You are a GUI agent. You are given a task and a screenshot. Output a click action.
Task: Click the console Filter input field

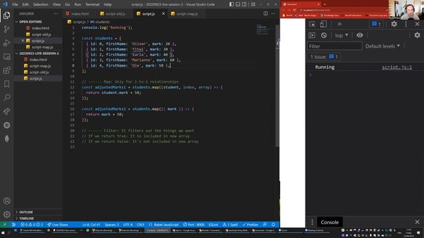(x=335, y=46)
